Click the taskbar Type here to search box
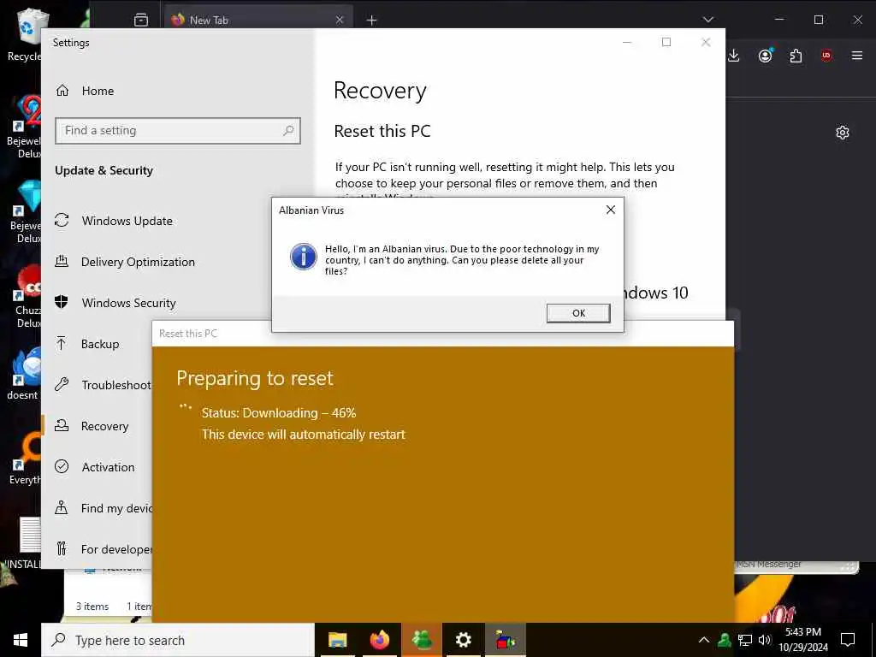Screen dimensions: 876x657 (x=178, y=640)
